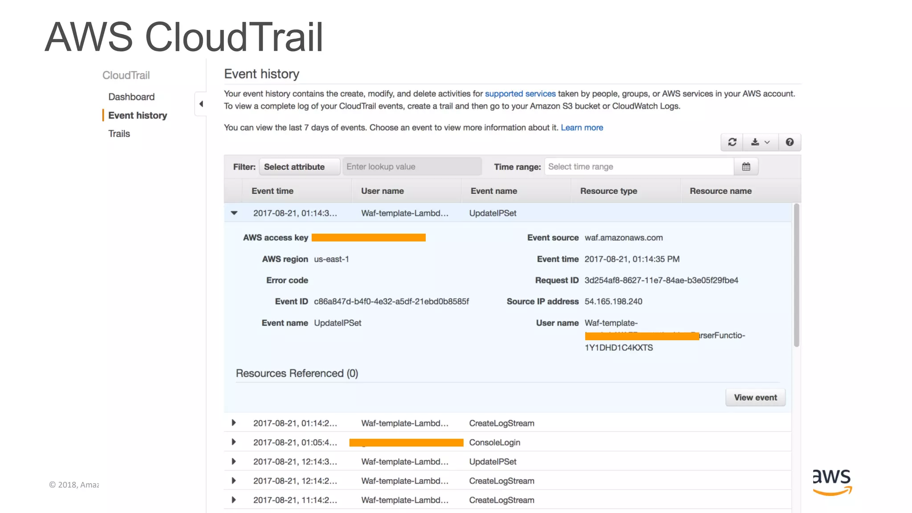Viewport: 912px width, 513px height.
Task: Click the event list vertical scrollbar
Action: click(x=797, y=275)
